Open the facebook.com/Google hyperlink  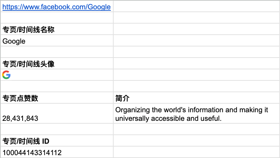(56, 7)
